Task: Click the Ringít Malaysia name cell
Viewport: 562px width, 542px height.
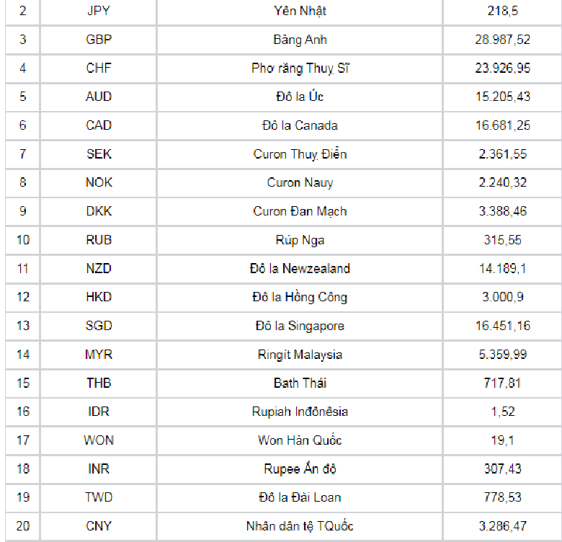Action: 300,355
